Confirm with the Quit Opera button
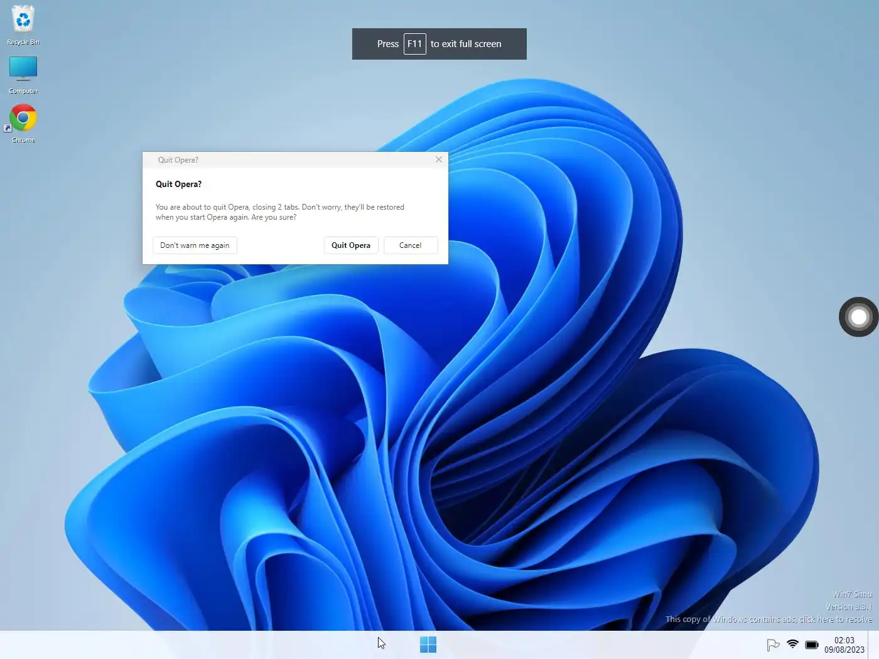The image size is (879, 659). tap(351, 245)
